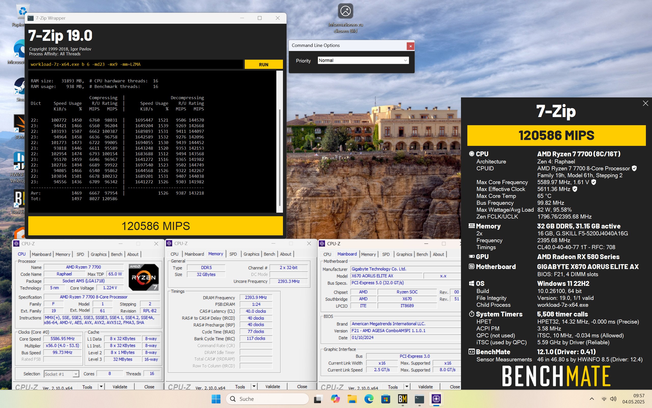Screen dimensions: 652x408
Task: Open Copilot from the taskbar
Action: pos(335,399)
